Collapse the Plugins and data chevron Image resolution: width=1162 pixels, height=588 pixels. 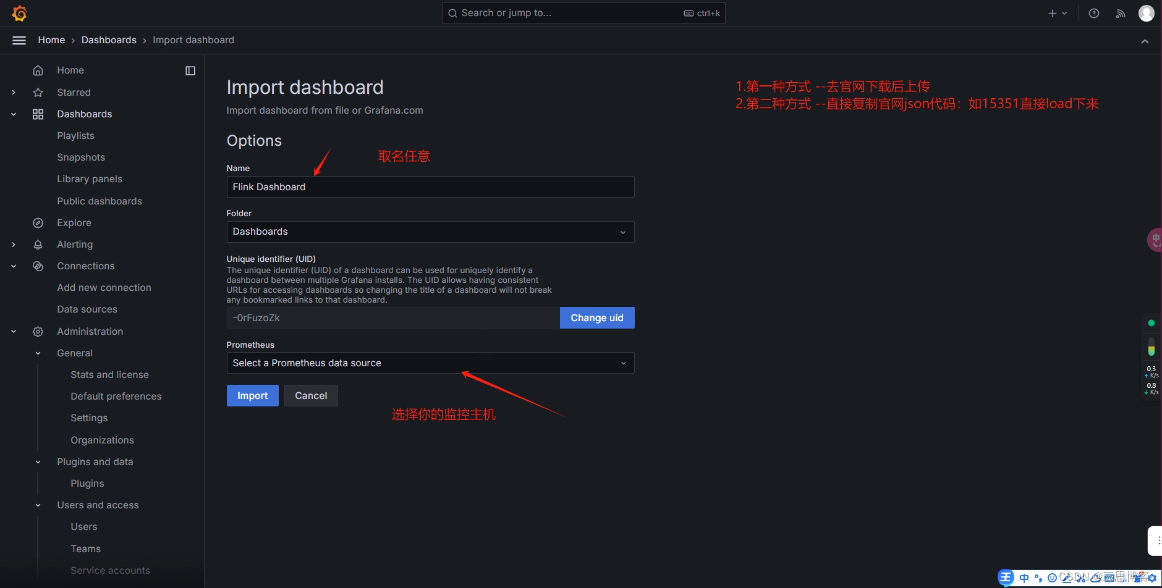click(x=38, y=462)
